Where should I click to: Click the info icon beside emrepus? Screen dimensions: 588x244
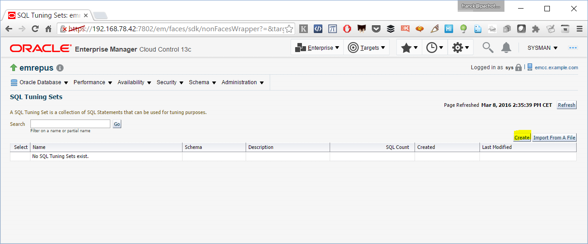pos(60,68)
